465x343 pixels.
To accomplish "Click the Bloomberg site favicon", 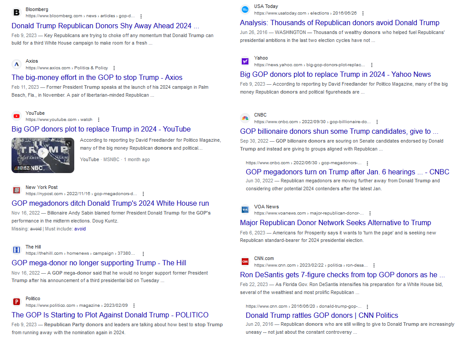I will point(17,13).
